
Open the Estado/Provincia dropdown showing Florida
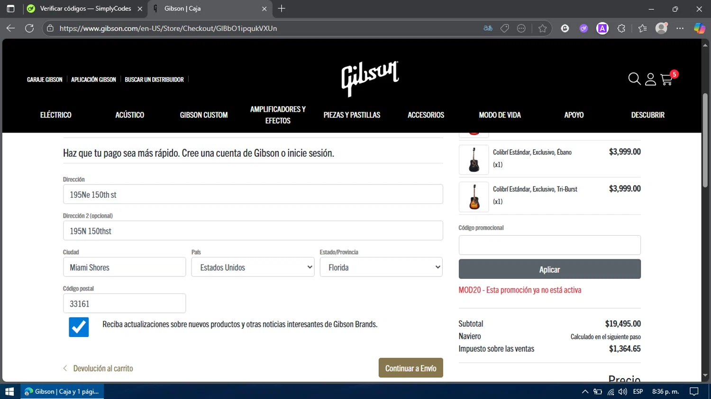click(381, 267)
